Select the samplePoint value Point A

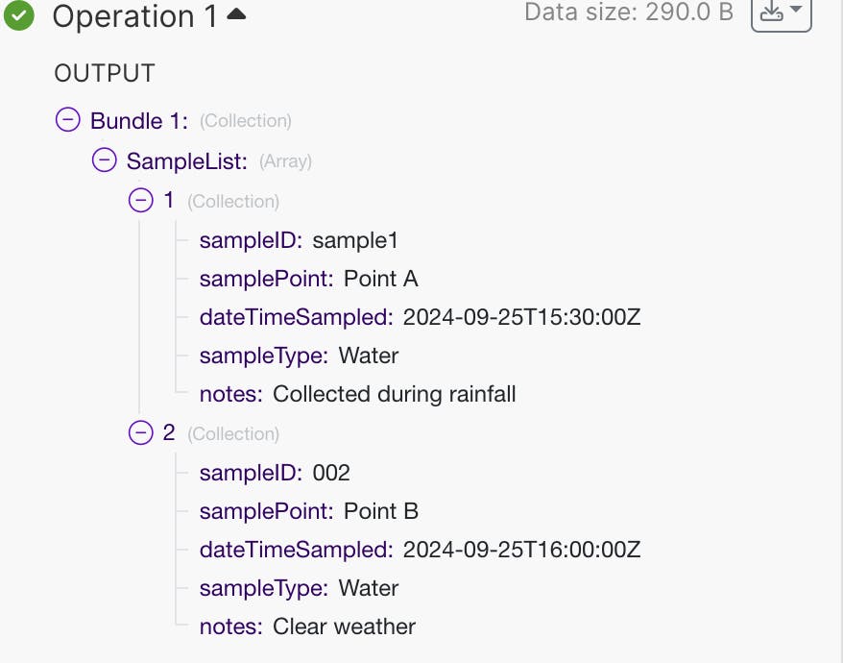coord(380,279)
